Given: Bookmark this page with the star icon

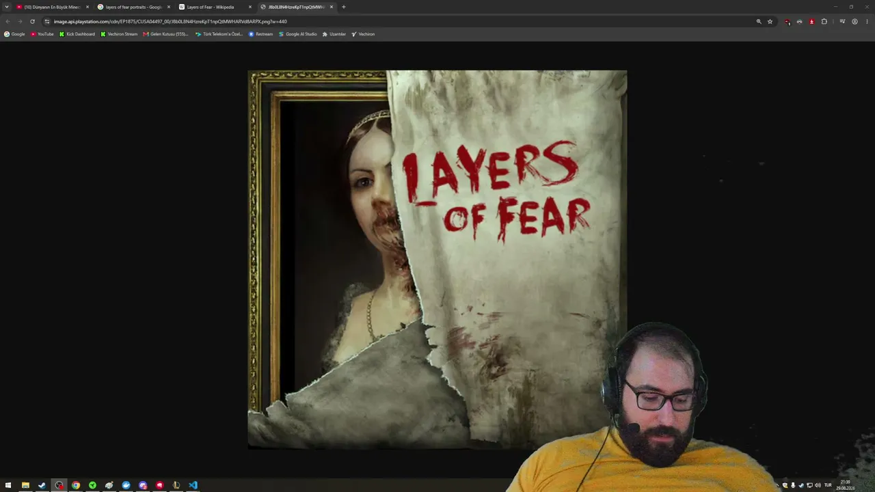Looking at the screenshot, I should 770,21.
